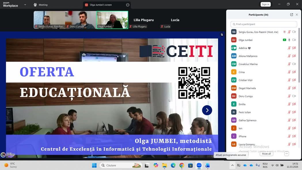Click muted mic icon for Emilia
This screenshot has width=302, height=170.
pos(289,104)
